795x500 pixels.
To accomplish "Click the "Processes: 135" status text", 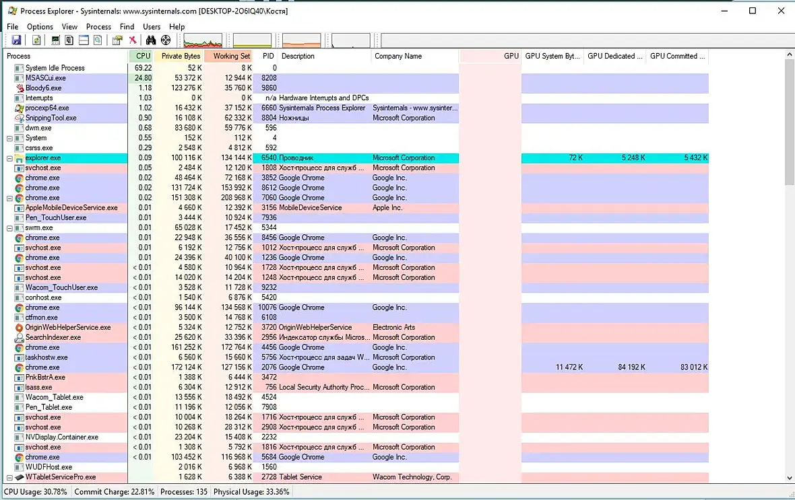I will [x=183, y=492].
